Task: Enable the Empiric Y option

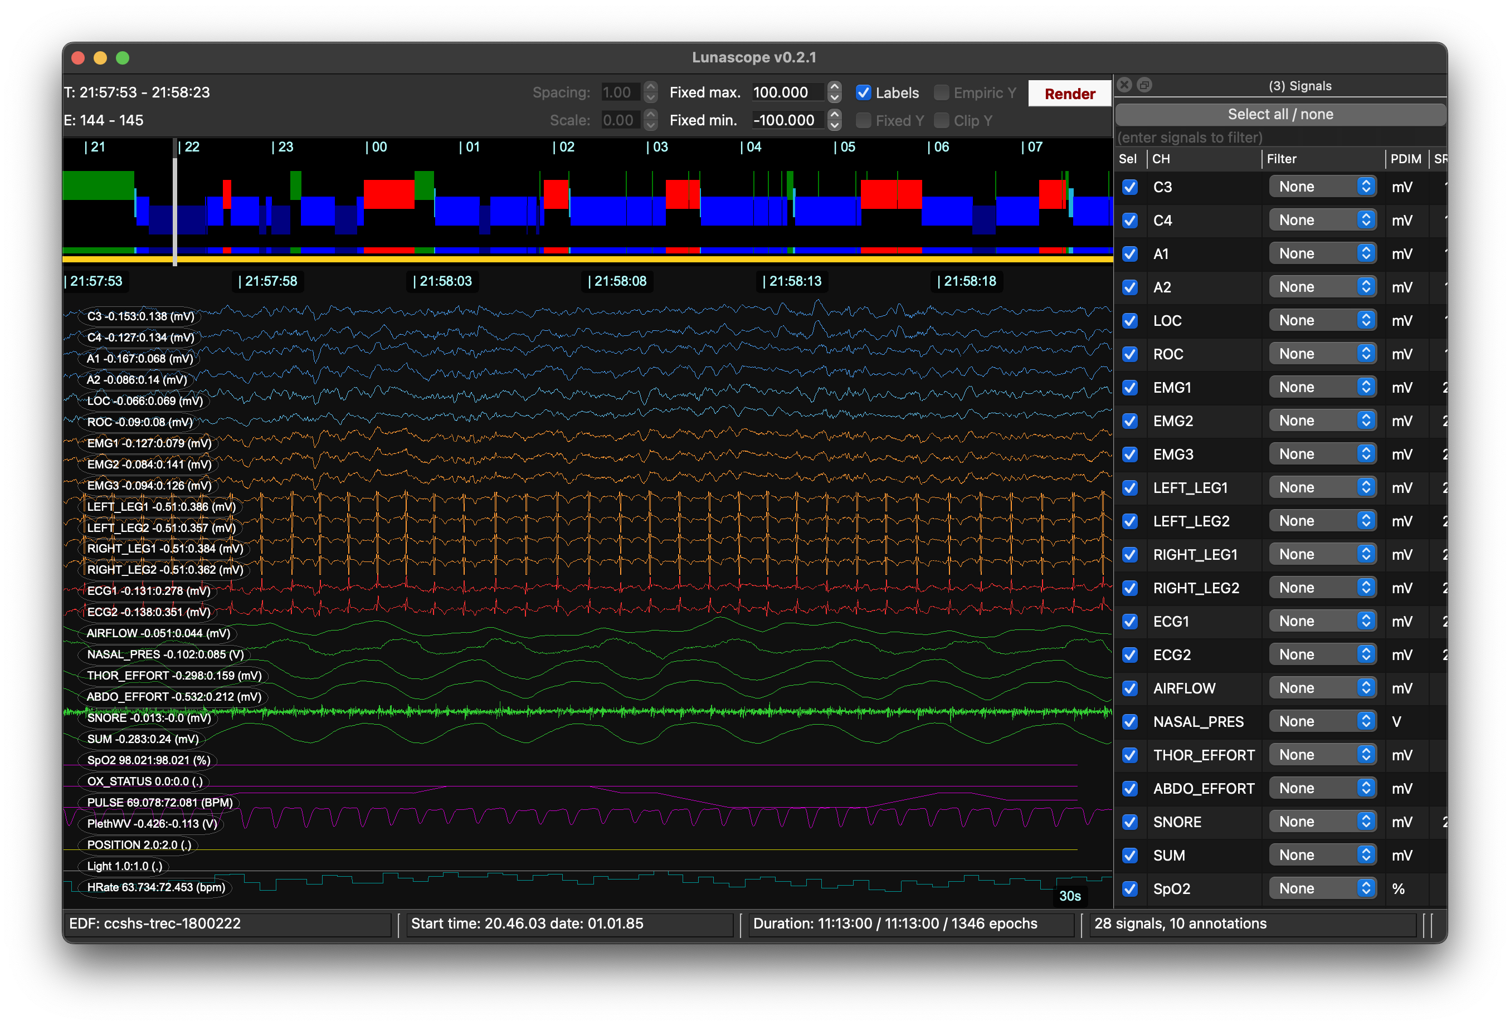Action: click(942, 93)
